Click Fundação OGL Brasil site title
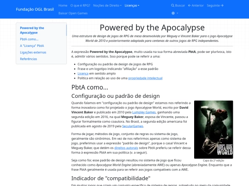 (x=35, y=9)
